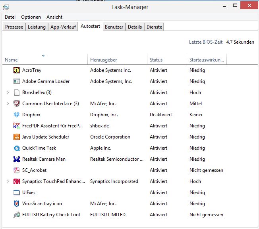Click the AcroTray warning icon
This screenshot has width=259, height=229.
[x=17, y=70]
